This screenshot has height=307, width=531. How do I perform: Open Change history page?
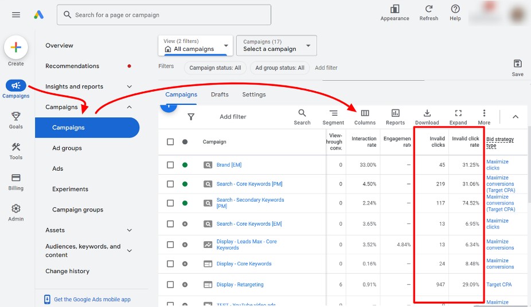tap(68, 271)
